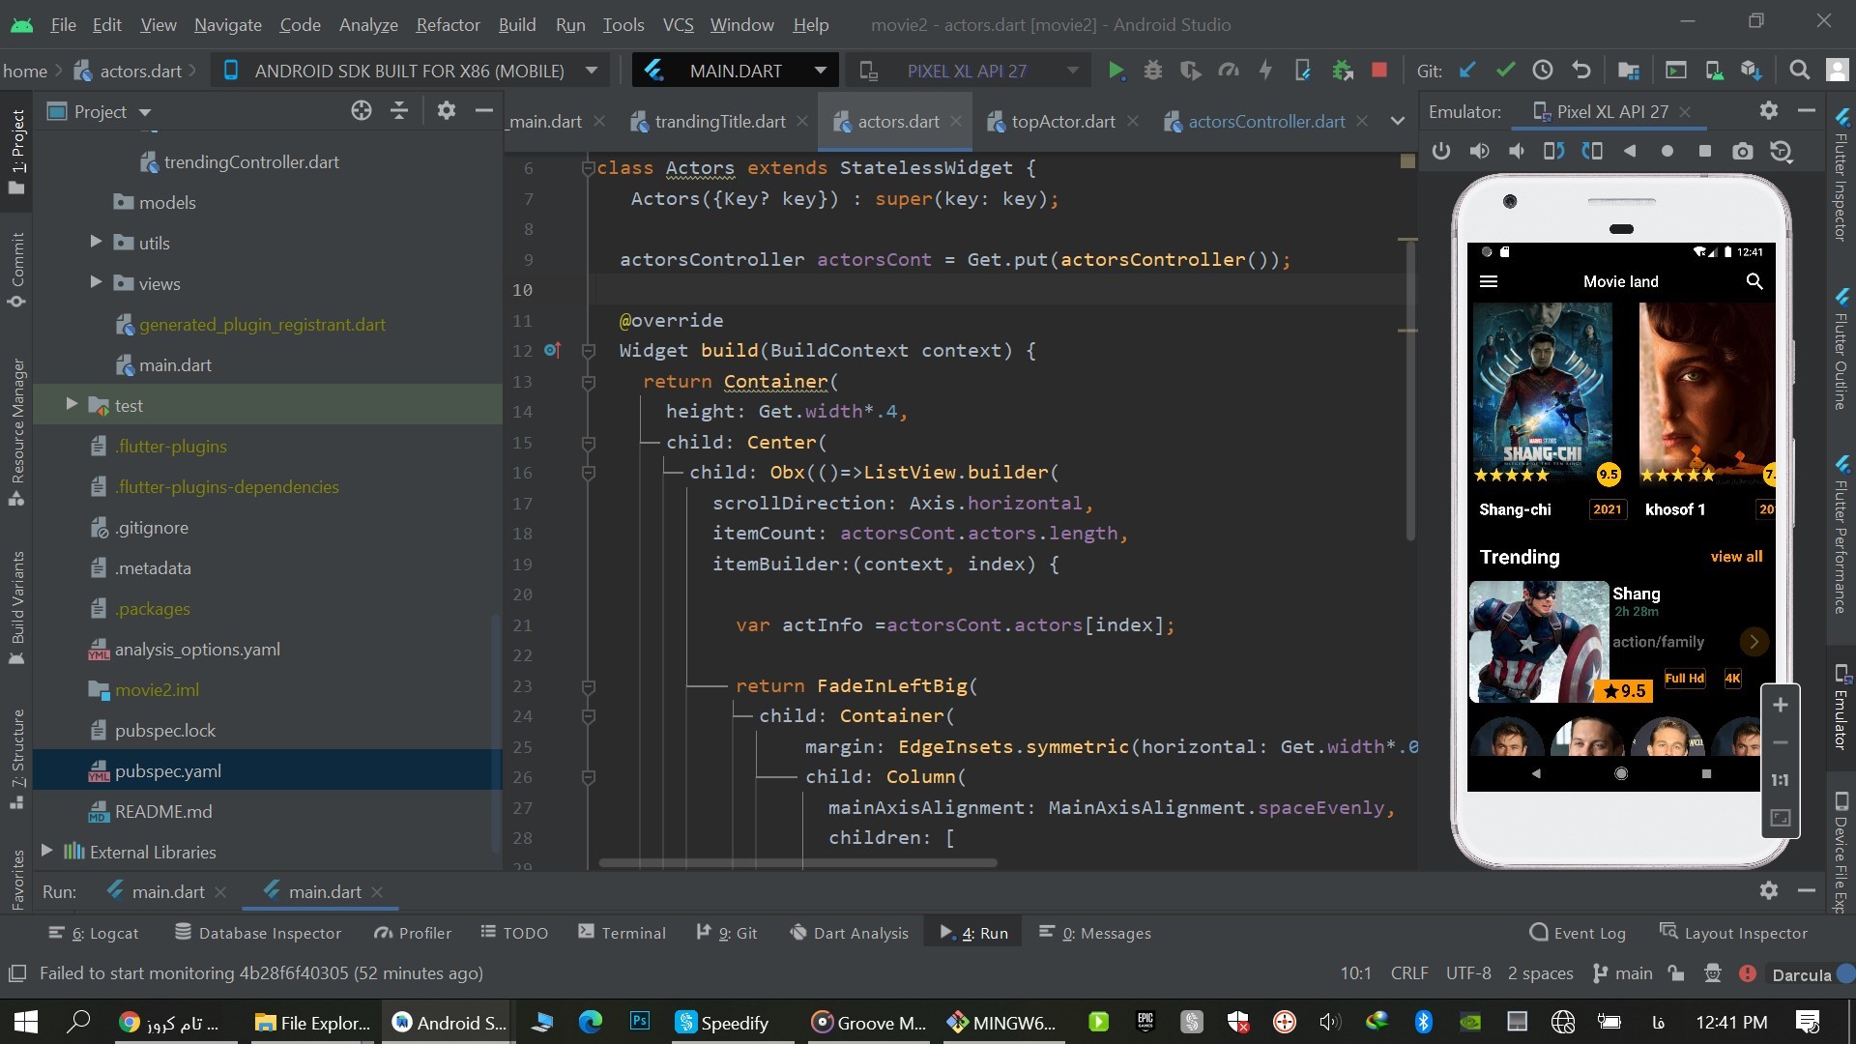Take emulator screenshot with camera icon

[x=1742, y=152]
